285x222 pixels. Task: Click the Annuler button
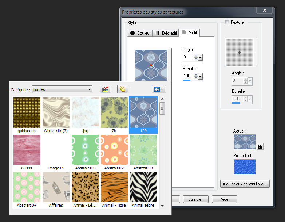pyautogui.click(x=195, y=199)
